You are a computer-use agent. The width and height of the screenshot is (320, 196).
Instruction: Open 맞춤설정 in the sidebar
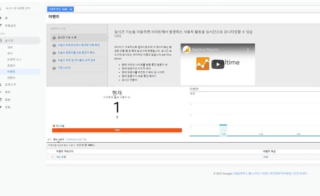[10, 26]
